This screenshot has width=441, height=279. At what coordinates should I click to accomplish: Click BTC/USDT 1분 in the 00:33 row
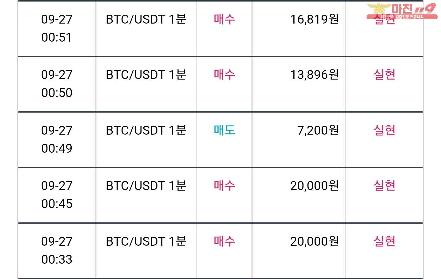pos(146,242)
